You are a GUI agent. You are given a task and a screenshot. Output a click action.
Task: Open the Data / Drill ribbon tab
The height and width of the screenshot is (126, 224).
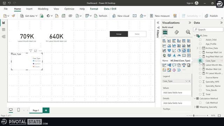tap(110, 9)
